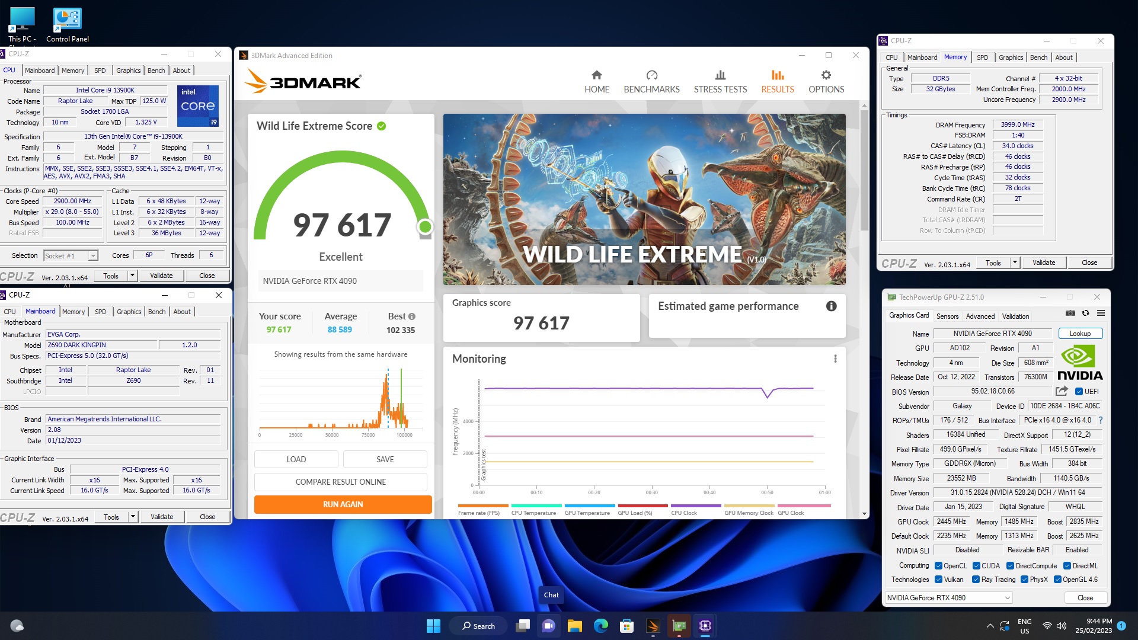
Task: Switch to GPU-Z taskbar icon
Action: (679, 626)
